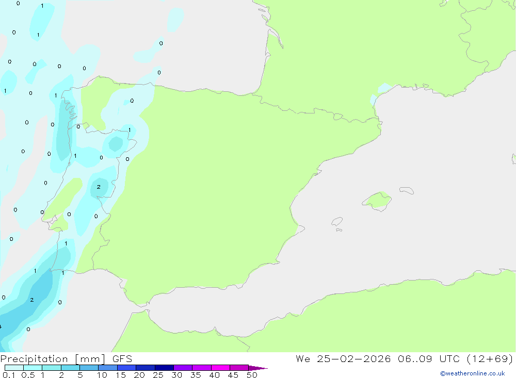Click the 30–35 mm purple swatch
Image resolution: width=516 pixels, height=378 pixels.
(183, 368)
